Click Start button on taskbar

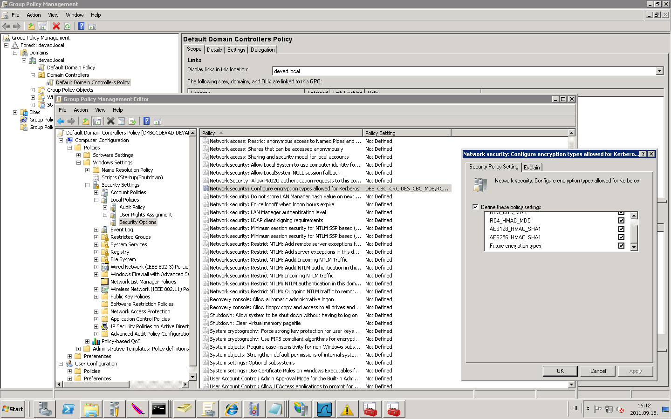[13, 409]
